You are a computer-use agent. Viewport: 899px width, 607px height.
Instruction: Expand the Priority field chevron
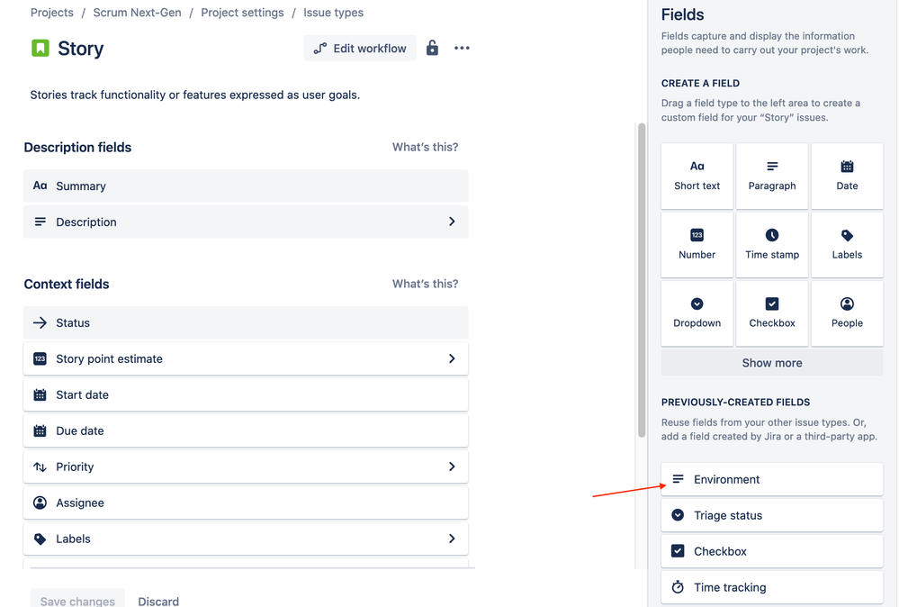[452, 467]
